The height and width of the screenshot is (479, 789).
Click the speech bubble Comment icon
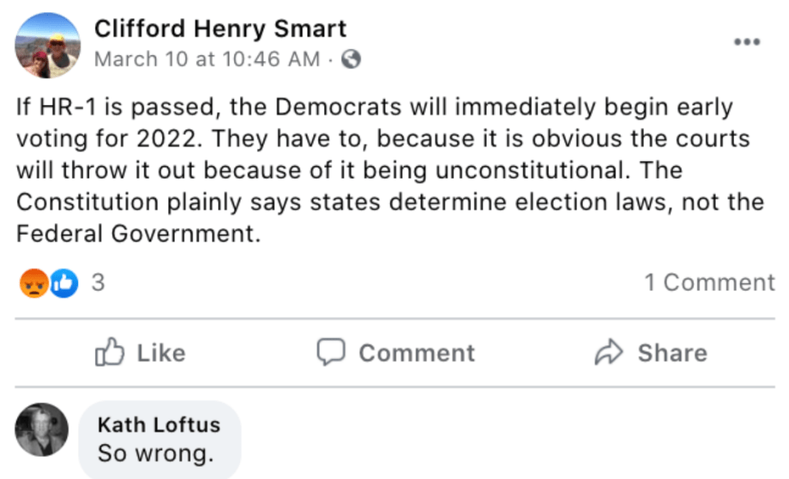point(331,353)
